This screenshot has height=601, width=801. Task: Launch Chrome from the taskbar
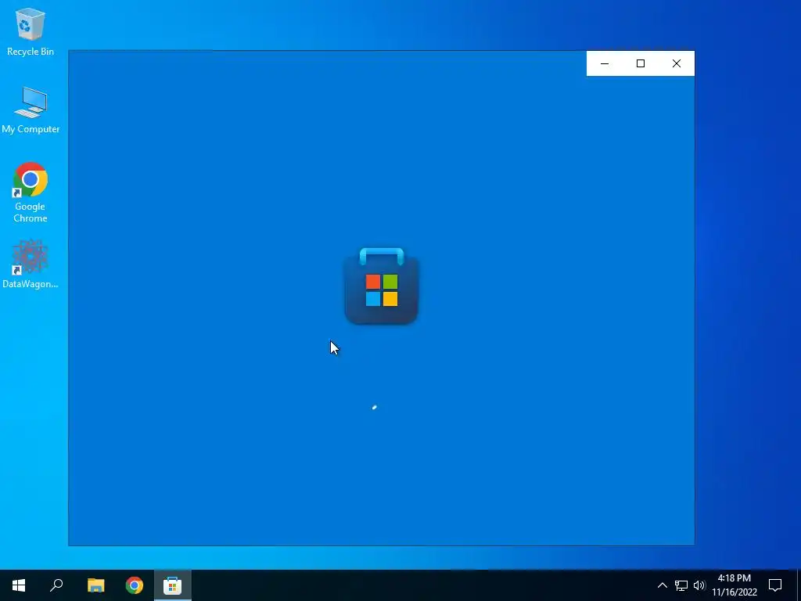tap(135, 585)
